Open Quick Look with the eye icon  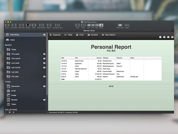[x=120, y=25]
